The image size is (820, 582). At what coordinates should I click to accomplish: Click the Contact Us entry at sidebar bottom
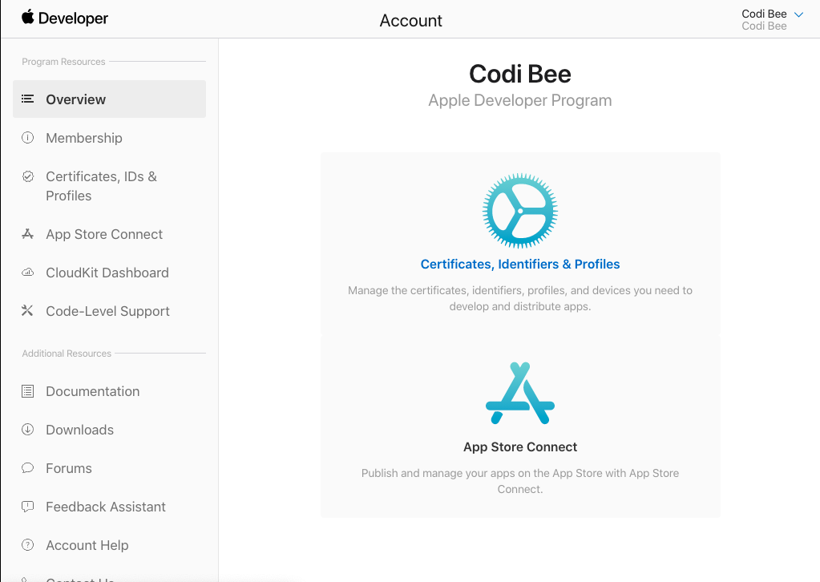(79, 578)
